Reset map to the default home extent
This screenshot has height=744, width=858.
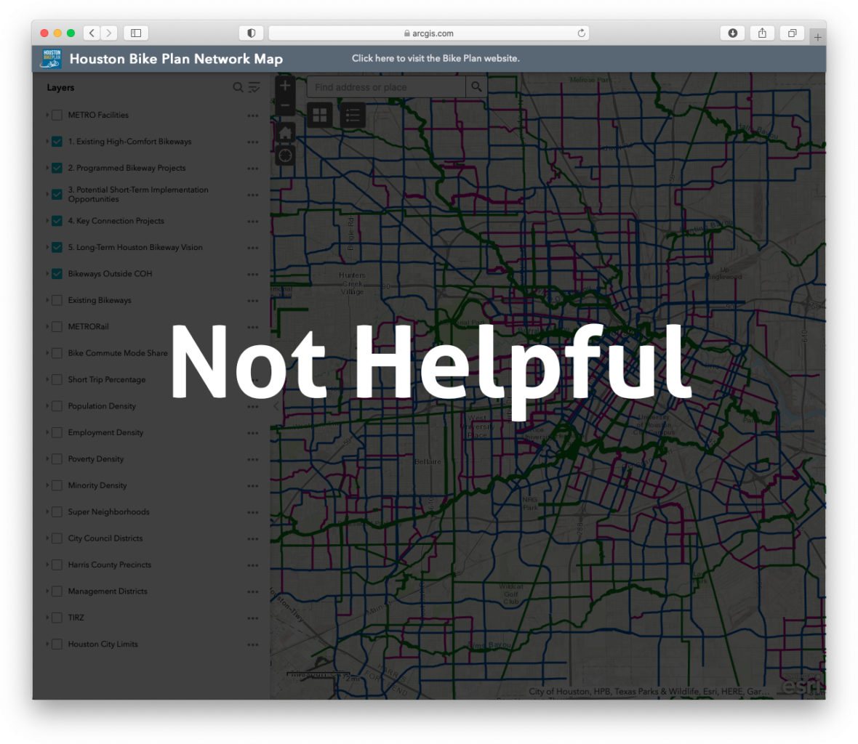tap(285, 133)
